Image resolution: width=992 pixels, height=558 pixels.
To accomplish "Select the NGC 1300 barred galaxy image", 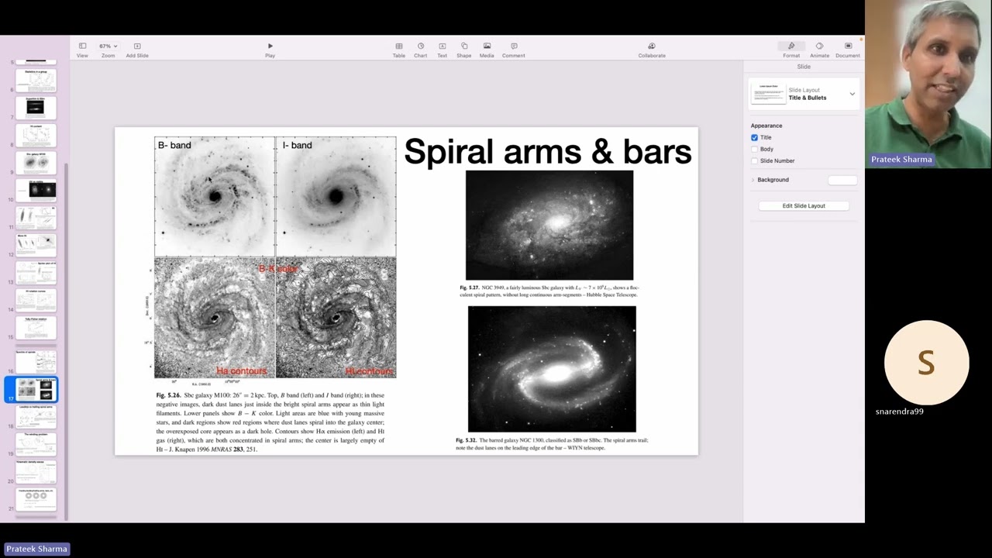I will tap(552, 369).
